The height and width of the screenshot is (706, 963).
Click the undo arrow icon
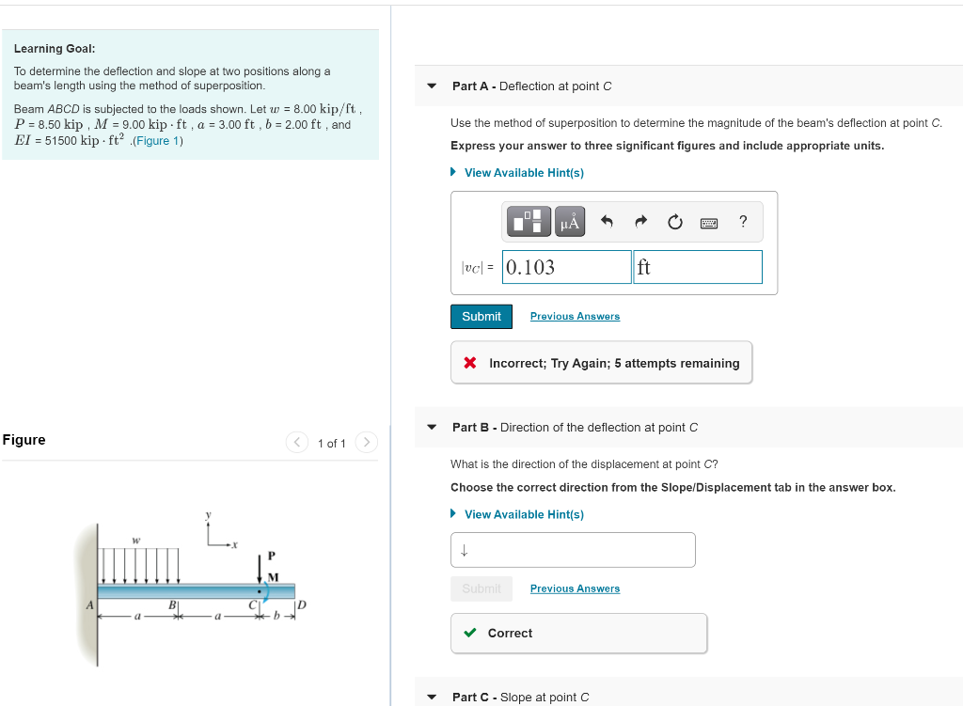click(605, 221)
